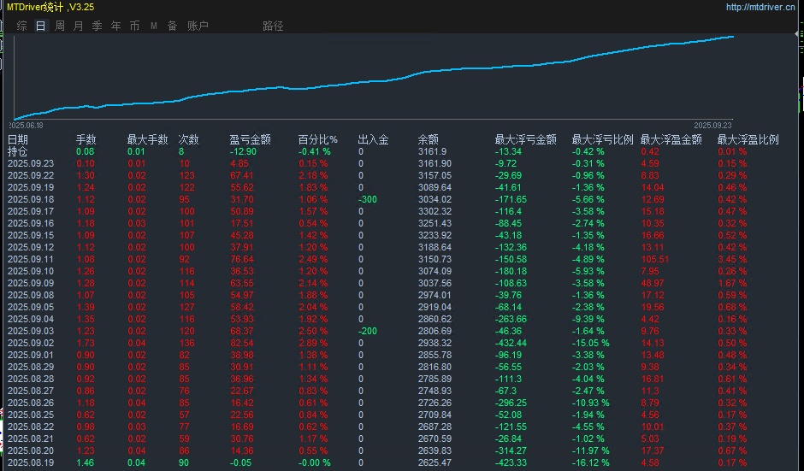Click the -15.05 % floating loss ratio
804x471 pixels.
pos(591,343)
